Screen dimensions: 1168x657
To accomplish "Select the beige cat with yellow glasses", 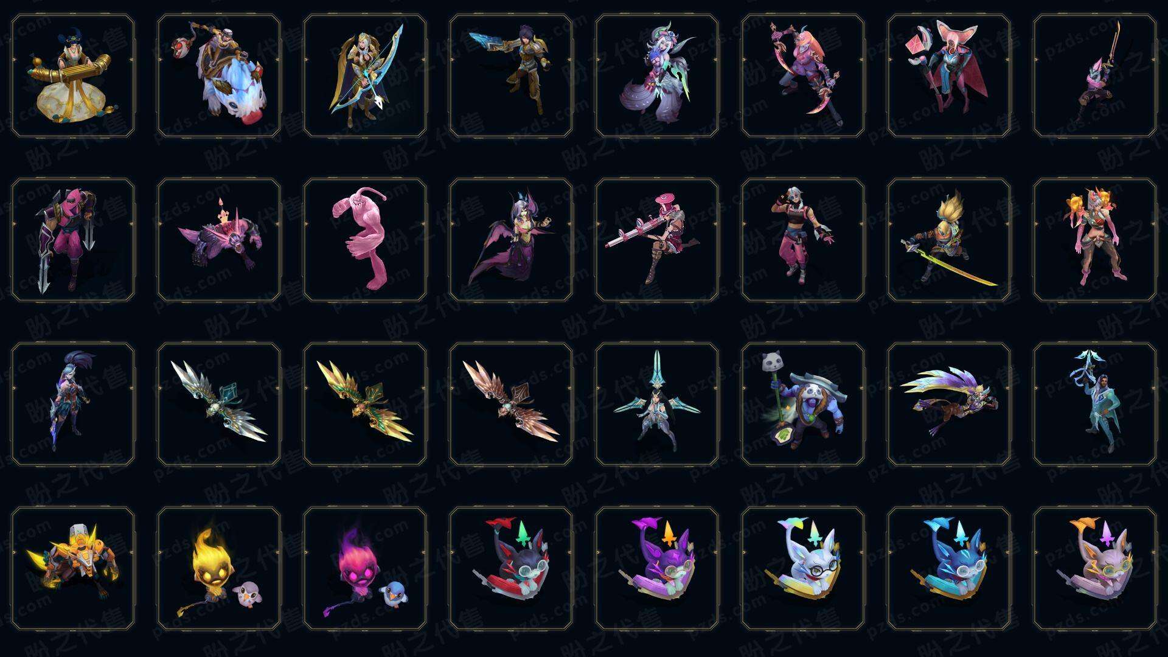I will pos(1095,568).
